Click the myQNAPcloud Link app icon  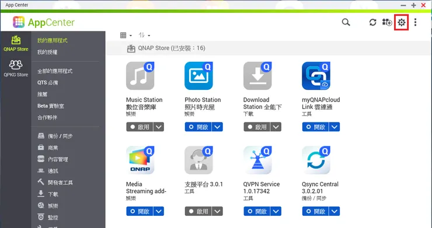(x=316, y=76)
